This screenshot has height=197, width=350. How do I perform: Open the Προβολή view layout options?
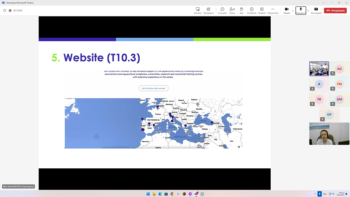pos(262,11)
